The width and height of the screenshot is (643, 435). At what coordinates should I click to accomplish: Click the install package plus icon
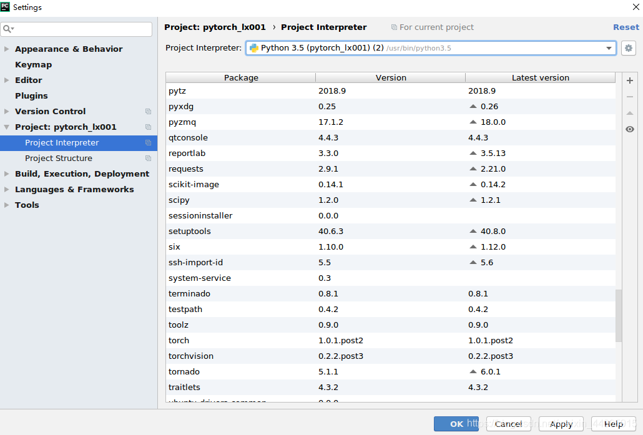tap(630, 81)
